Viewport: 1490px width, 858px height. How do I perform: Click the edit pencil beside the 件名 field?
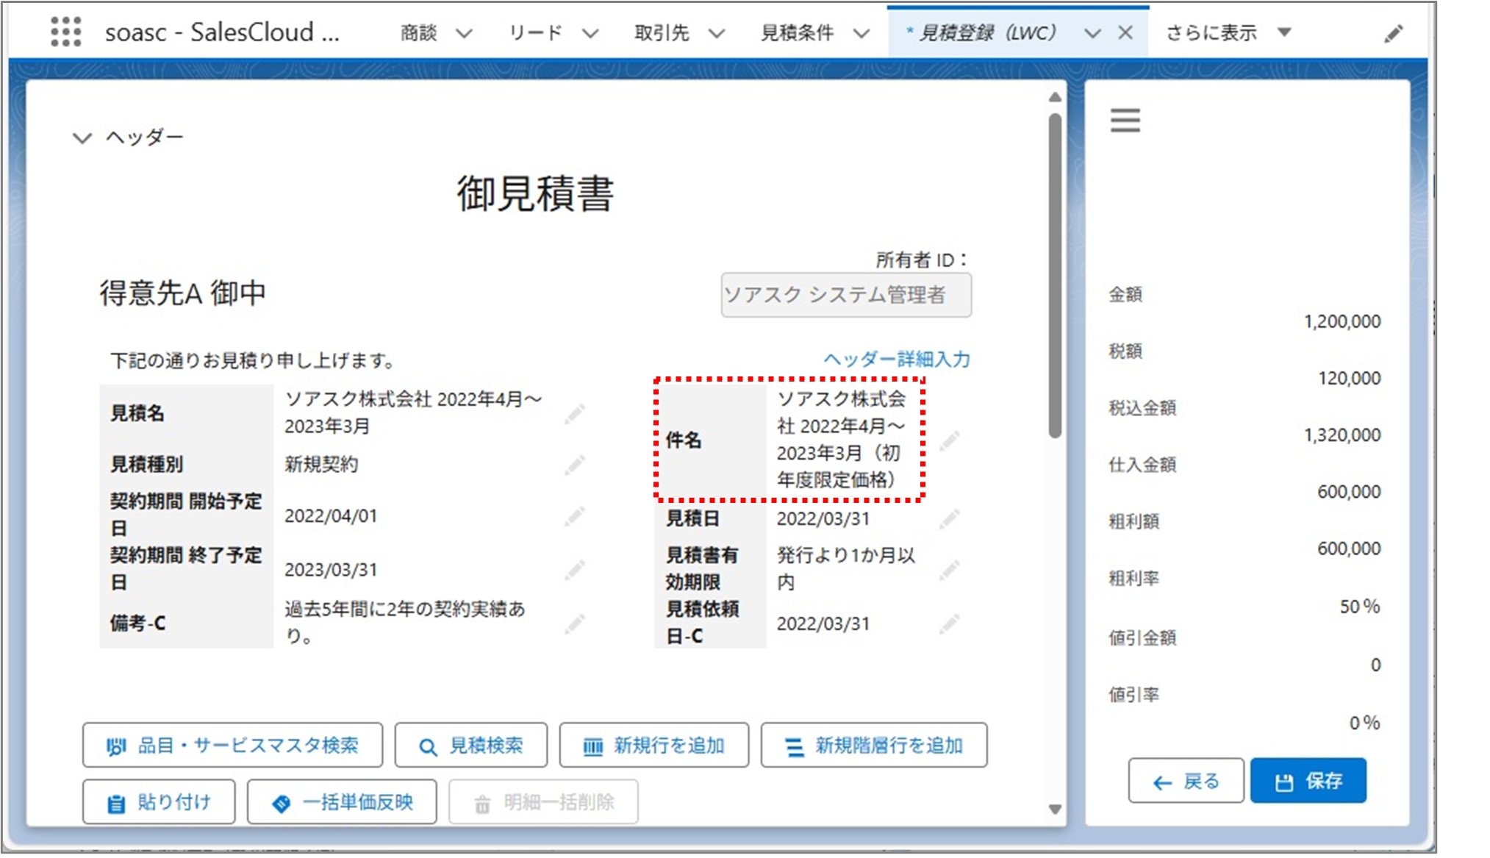click(949, 441)
